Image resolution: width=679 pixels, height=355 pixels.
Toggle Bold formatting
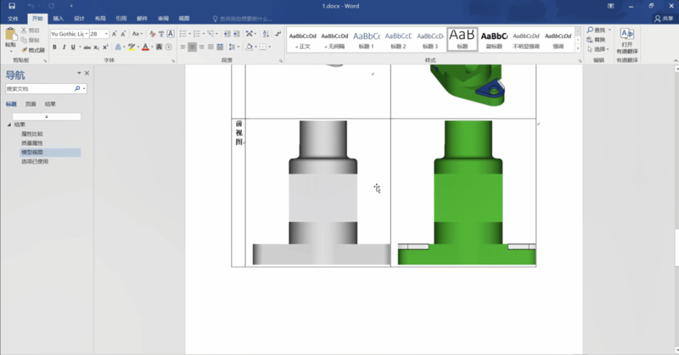tap(54, 47)
